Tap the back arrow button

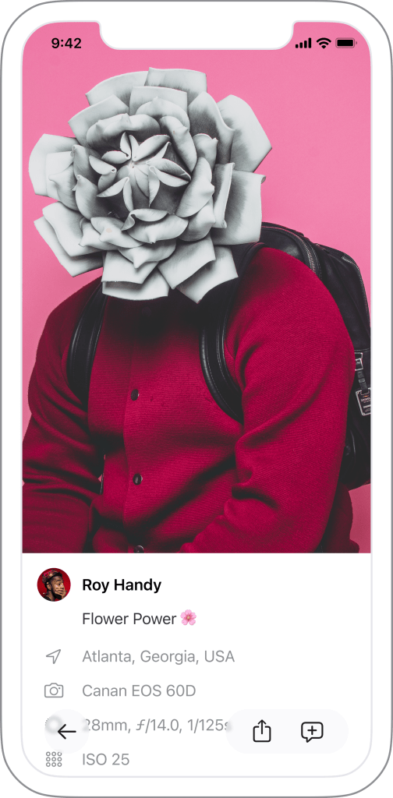pos(67,732)
